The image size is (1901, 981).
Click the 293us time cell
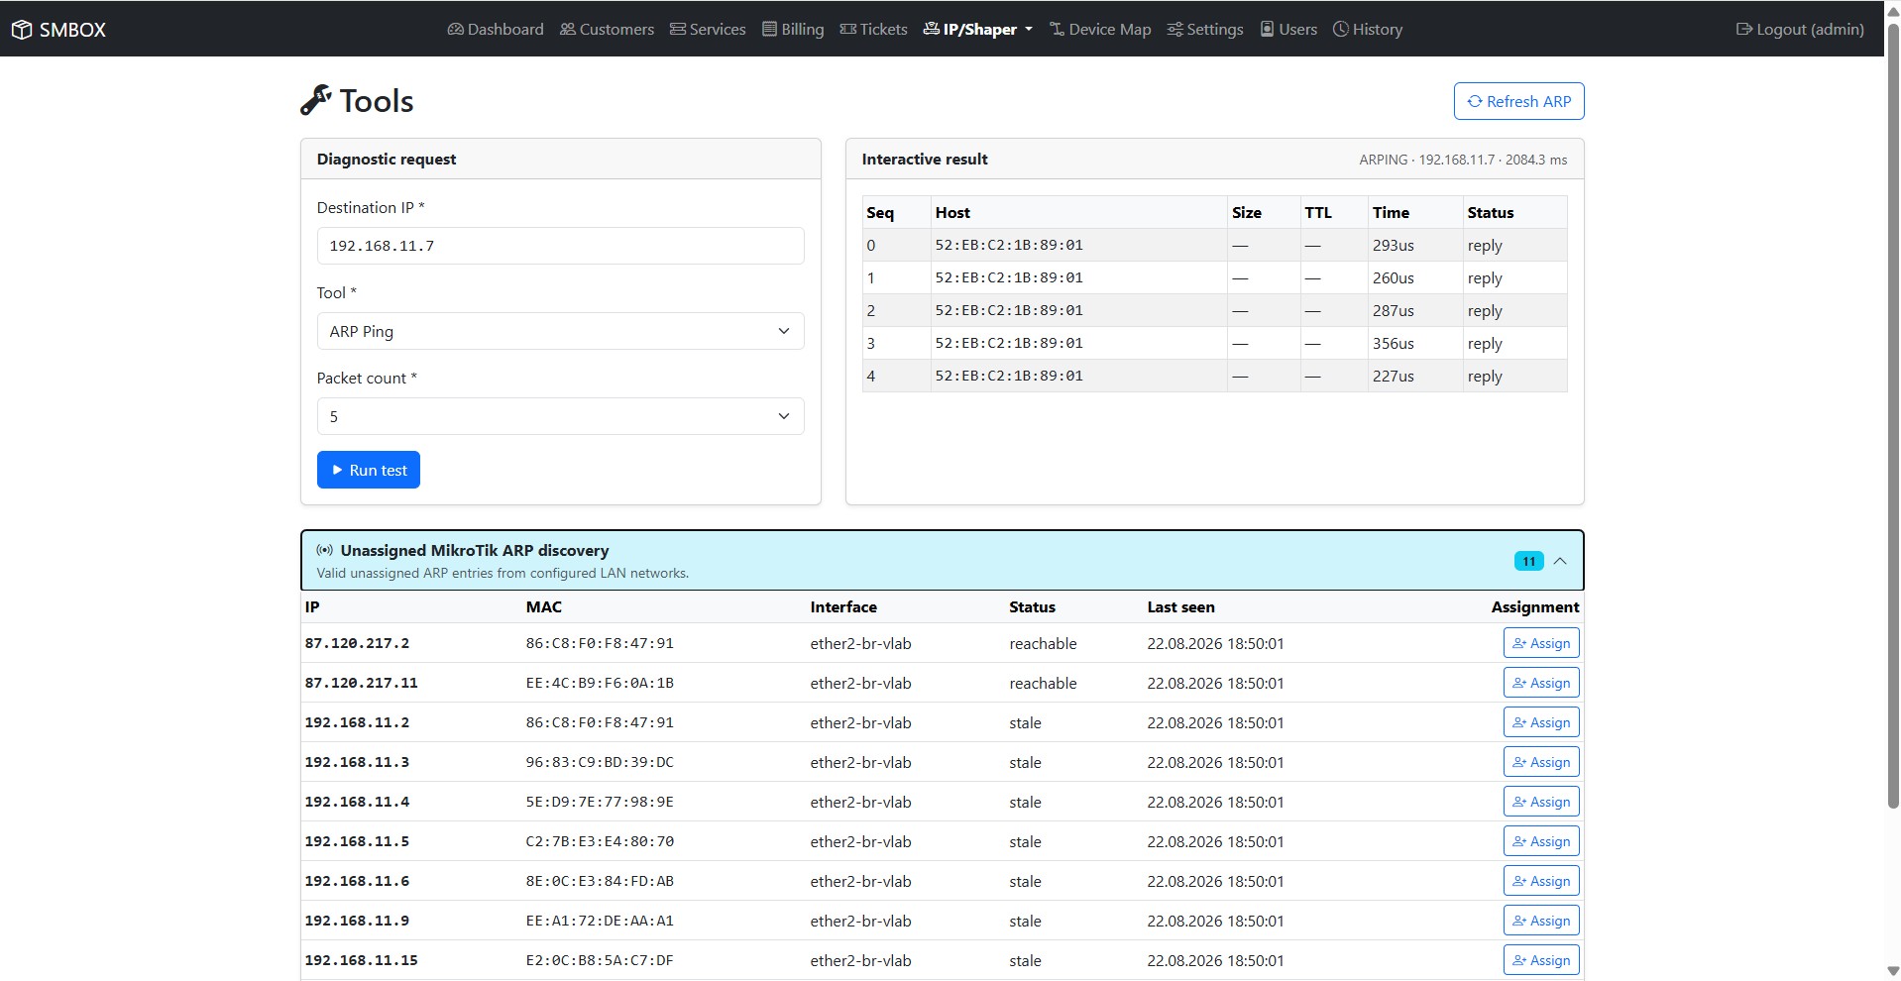pos(1393,245)
